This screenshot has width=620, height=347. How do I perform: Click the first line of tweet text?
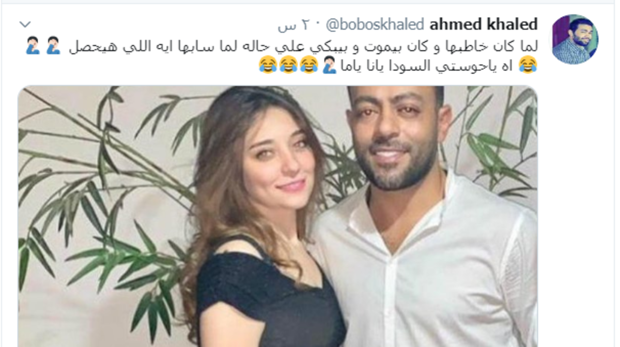(x=281, y=46)
